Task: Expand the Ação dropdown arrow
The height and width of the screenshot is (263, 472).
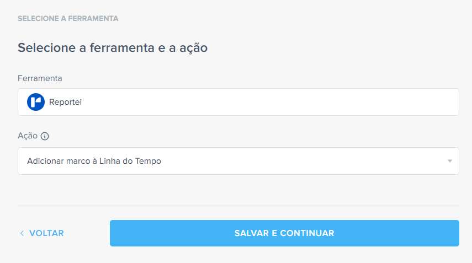Action: pyautogui.click(x=450, y=161)
